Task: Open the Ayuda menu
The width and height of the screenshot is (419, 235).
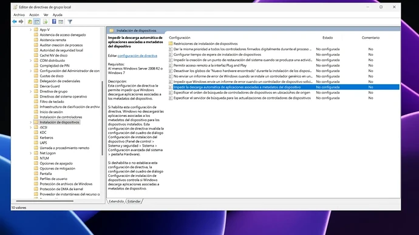Action: pyautogui.click(x=58, y=15)
